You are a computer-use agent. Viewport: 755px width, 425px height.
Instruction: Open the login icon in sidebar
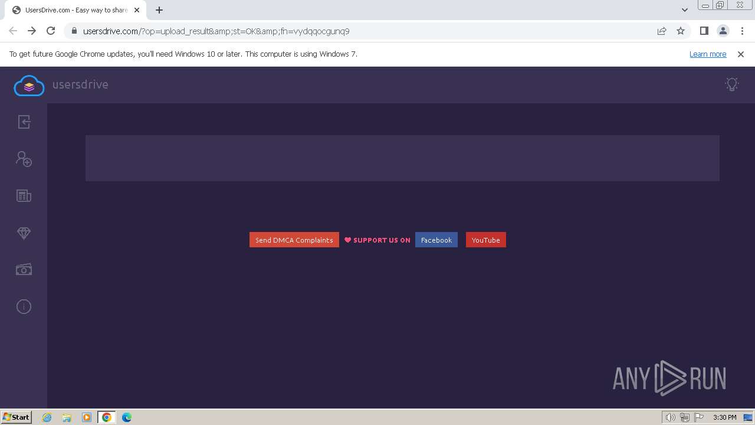pyautogui.click(x=24, y=122)
